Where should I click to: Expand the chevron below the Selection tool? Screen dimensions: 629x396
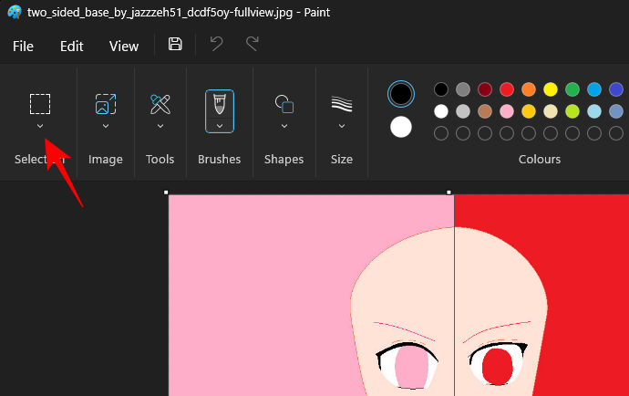point(40,126)
